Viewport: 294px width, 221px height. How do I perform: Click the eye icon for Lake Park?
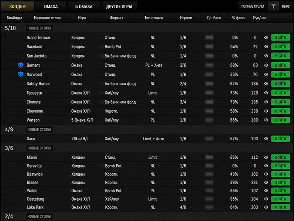266,207
